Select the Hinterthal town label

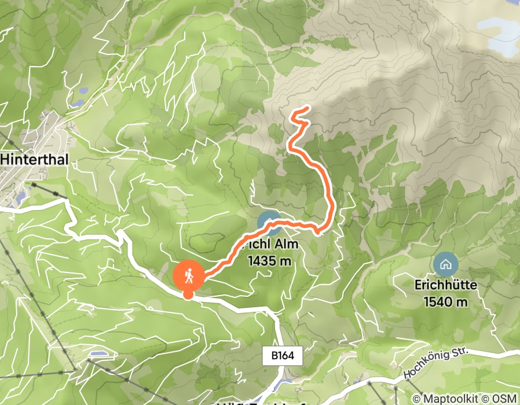click(34, 160)
